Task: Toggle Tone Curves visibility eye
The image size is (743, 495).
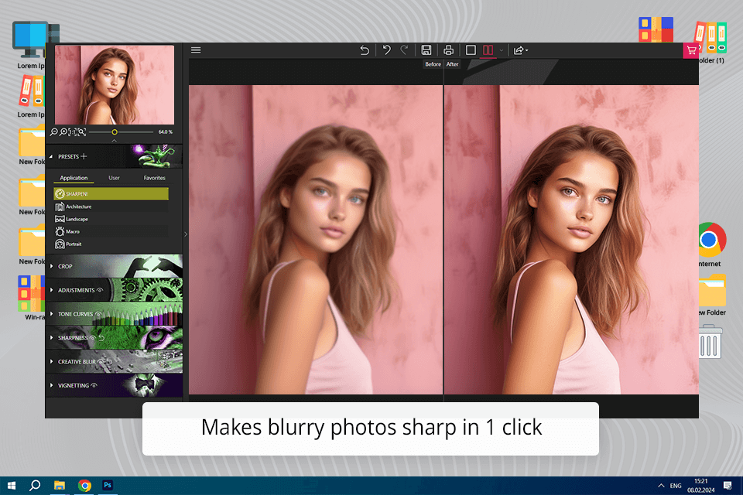Action: (x=98, y=314)
